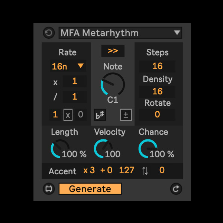Click the Accent label

[x=62, y=171]
